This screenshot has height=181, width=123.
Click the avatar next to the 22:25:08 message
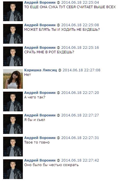click(x=13, y=34)
